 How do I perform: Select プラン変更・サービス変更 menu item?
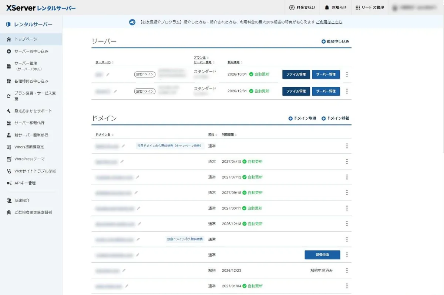tap(31, 96)
